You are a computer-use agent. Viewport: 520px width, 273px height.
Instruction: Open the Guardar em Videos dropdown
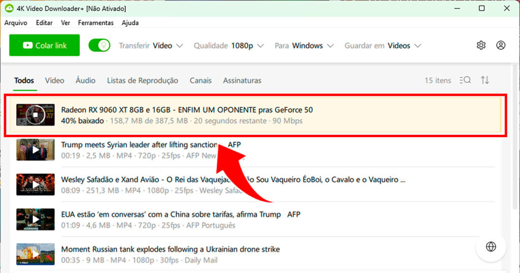pos(383,46)
